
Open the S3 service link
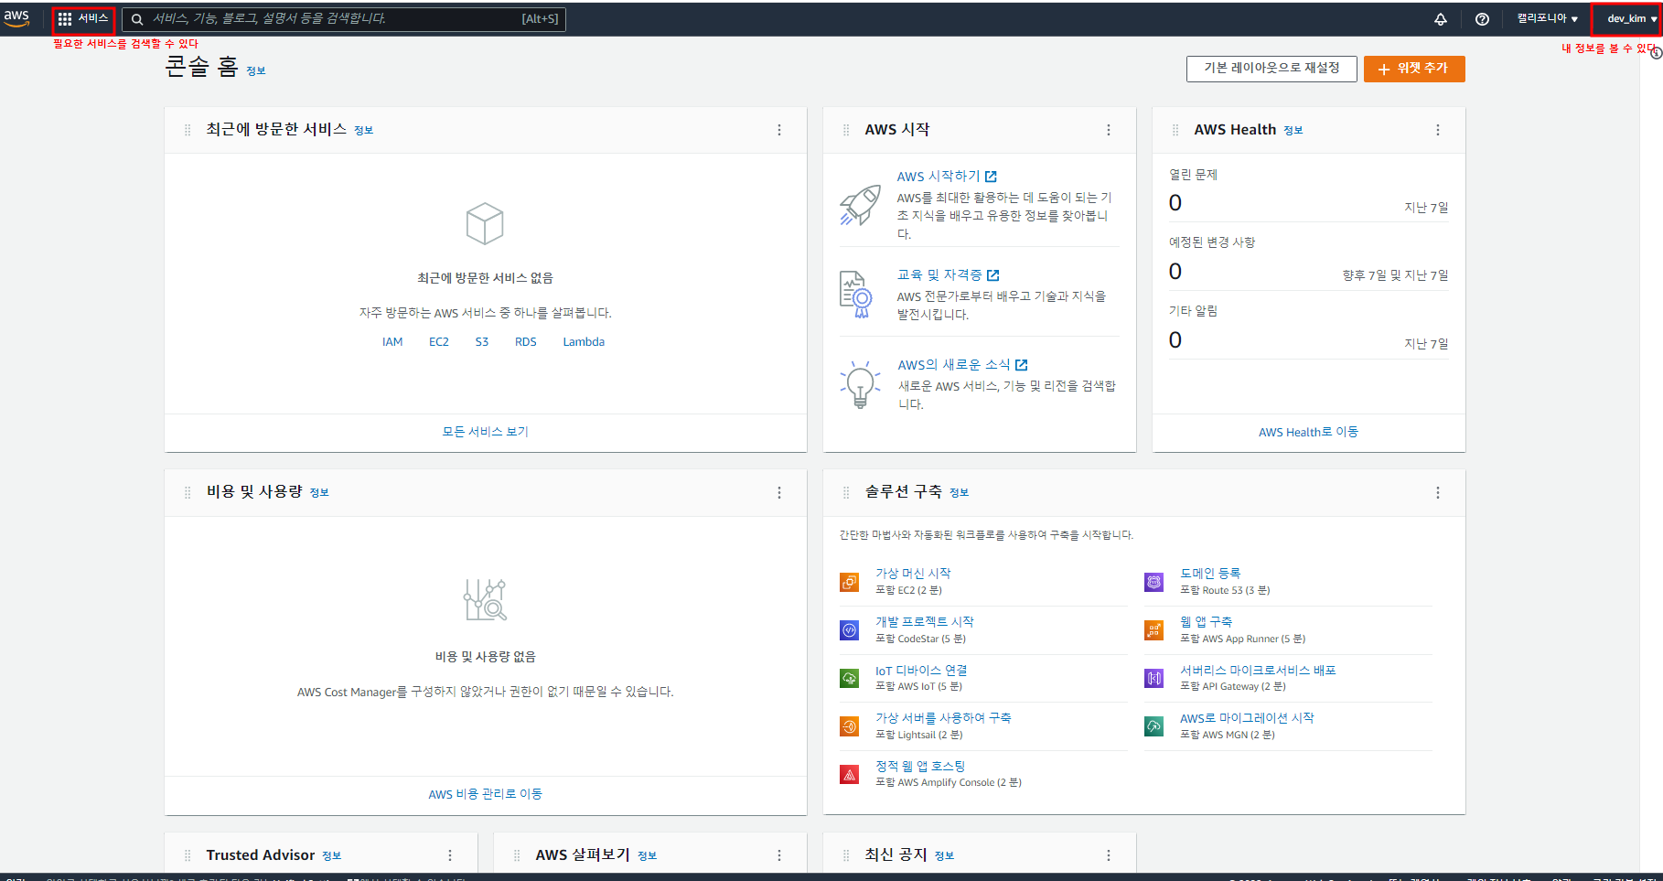pyautogui.click(x=482, y=342)
